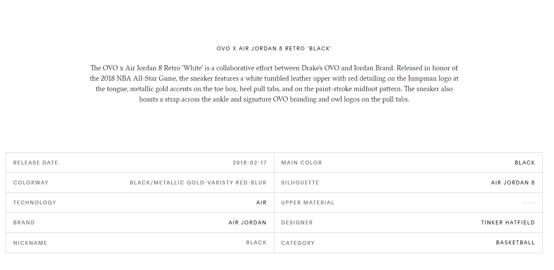This screenshot has width=554, height=270.
Task: Click the Silhouette label
Action: coord(300,183)
